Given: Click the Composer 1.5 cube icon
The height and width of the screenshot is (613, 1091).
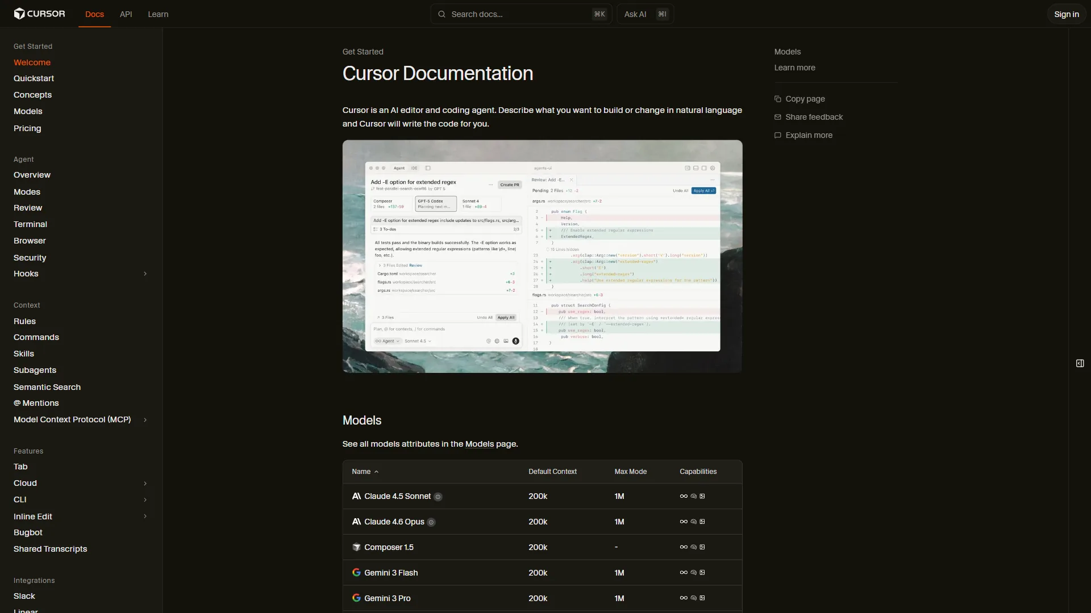Looking at the screenshot, I should point(356,547).
